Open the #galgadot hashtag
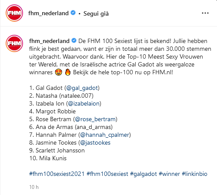This screenshot has height=195, width=217. pyautogui.click(x=144, y=174)
